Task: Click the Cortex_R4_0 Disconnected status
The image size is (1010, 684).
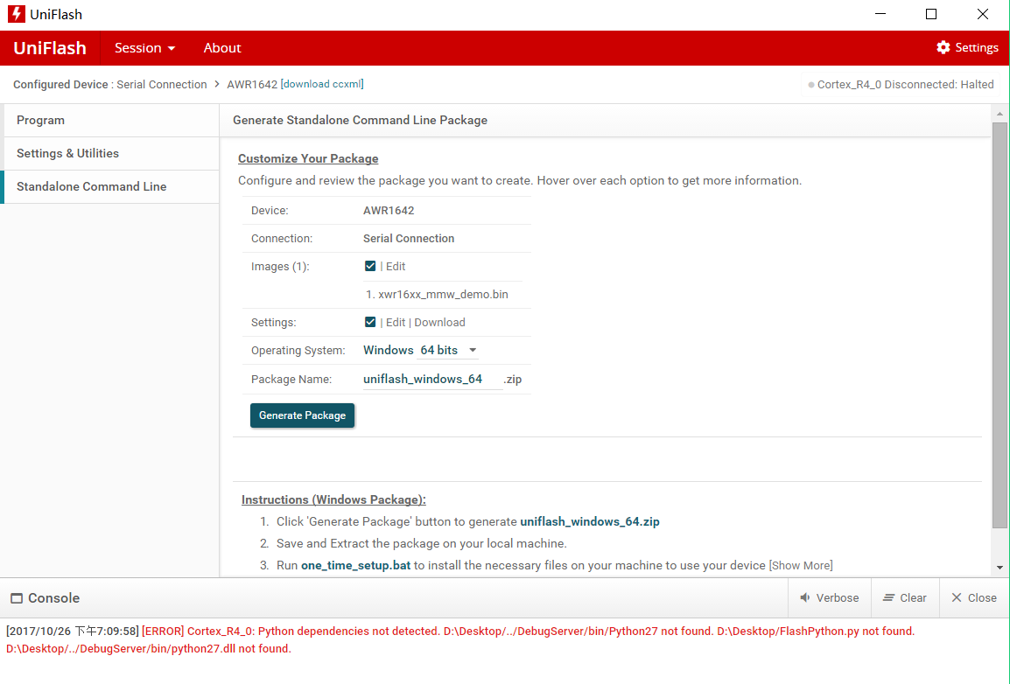Action: tap(901, 84)
